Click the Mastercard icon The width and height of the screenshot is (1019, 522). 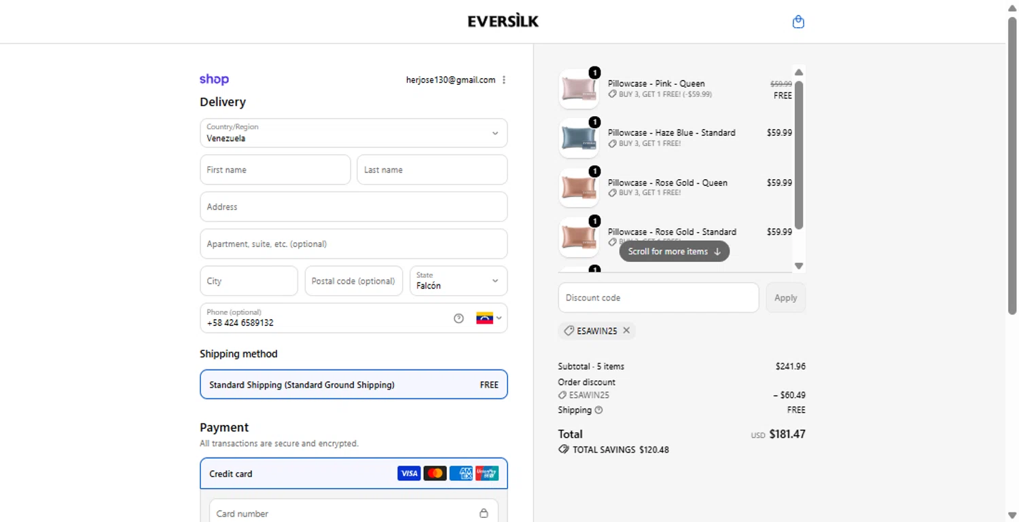pos(435,473)
